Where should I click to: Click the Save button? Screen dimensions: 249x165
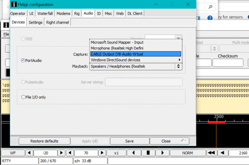pyautogui.click(x=130, y=141)
